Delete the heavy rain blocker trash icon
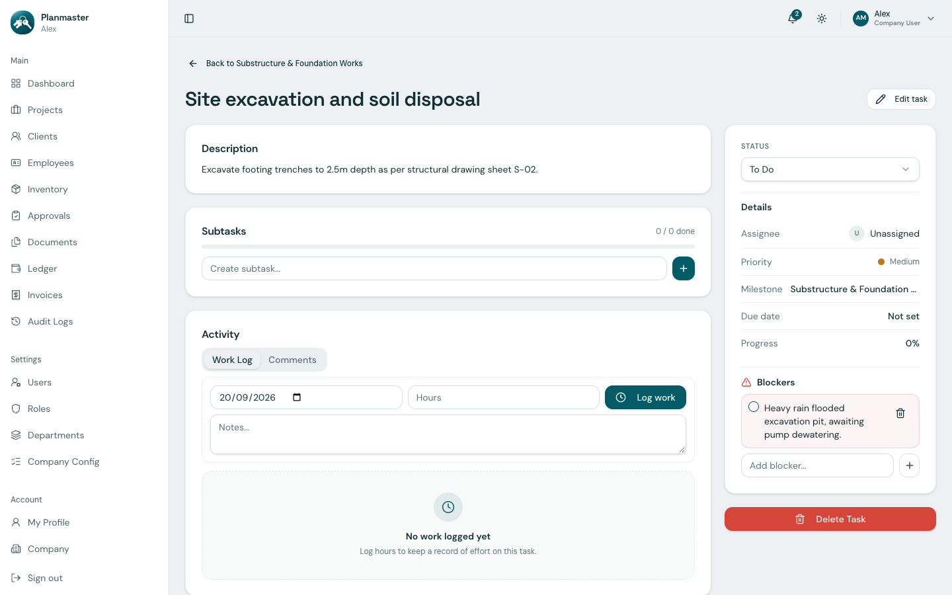The width and height of the screenshot is (952, 595). 900,413
